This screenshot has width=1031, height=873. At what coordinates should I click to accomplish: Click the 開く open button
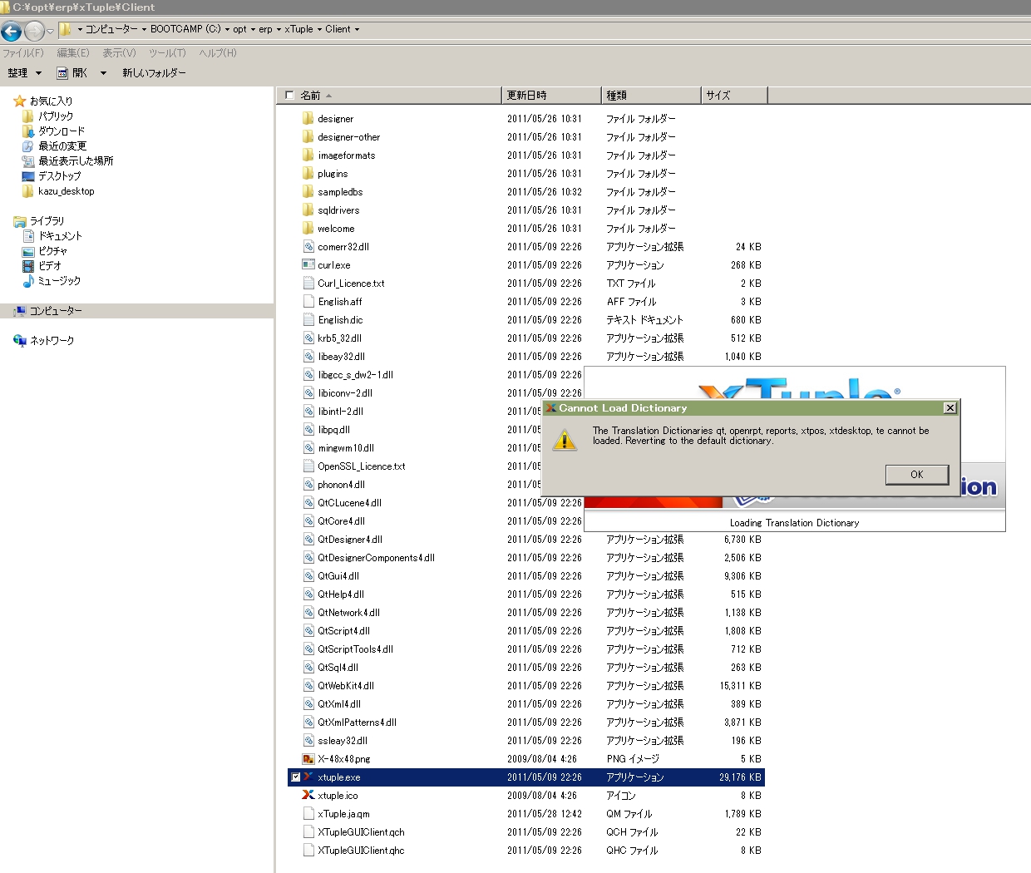click(72, 73)
